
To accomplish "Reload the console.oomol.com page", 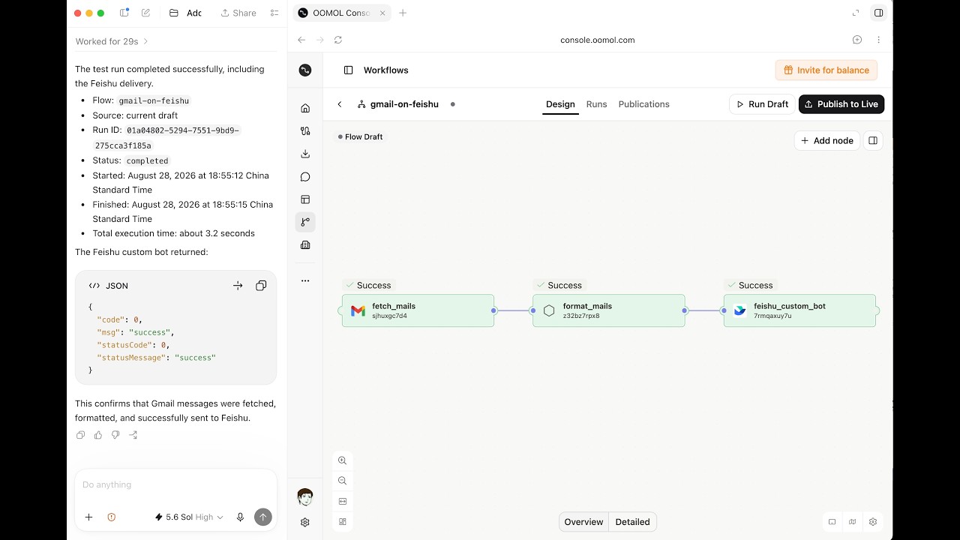I will pyautogui.click(x=338, y=40).
